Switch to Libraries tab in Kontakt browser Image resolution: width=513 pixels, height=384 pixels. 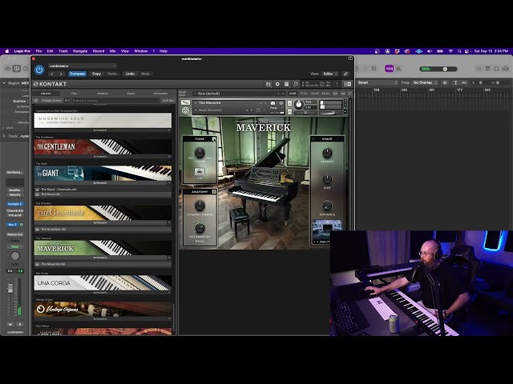click(46, 94)
